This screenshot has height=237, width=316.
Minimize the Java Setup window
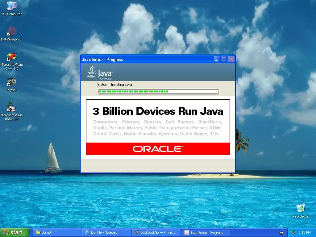217,59
